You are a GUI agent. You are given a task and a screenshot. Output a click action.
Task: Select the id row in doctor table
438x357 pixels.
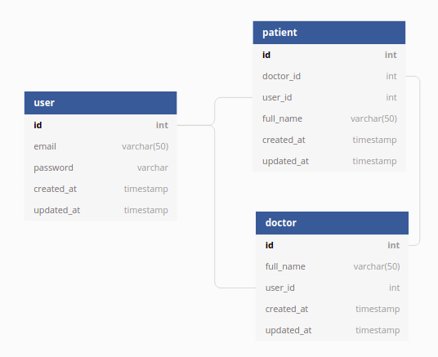point(332,245)
